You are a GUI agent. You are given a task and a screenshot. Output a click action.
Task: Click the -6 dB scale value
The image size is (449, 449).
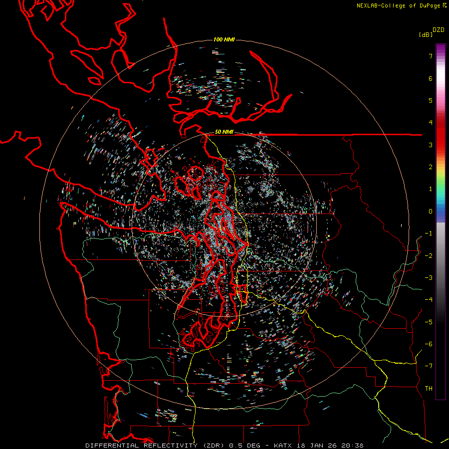(x=429, y=344)
